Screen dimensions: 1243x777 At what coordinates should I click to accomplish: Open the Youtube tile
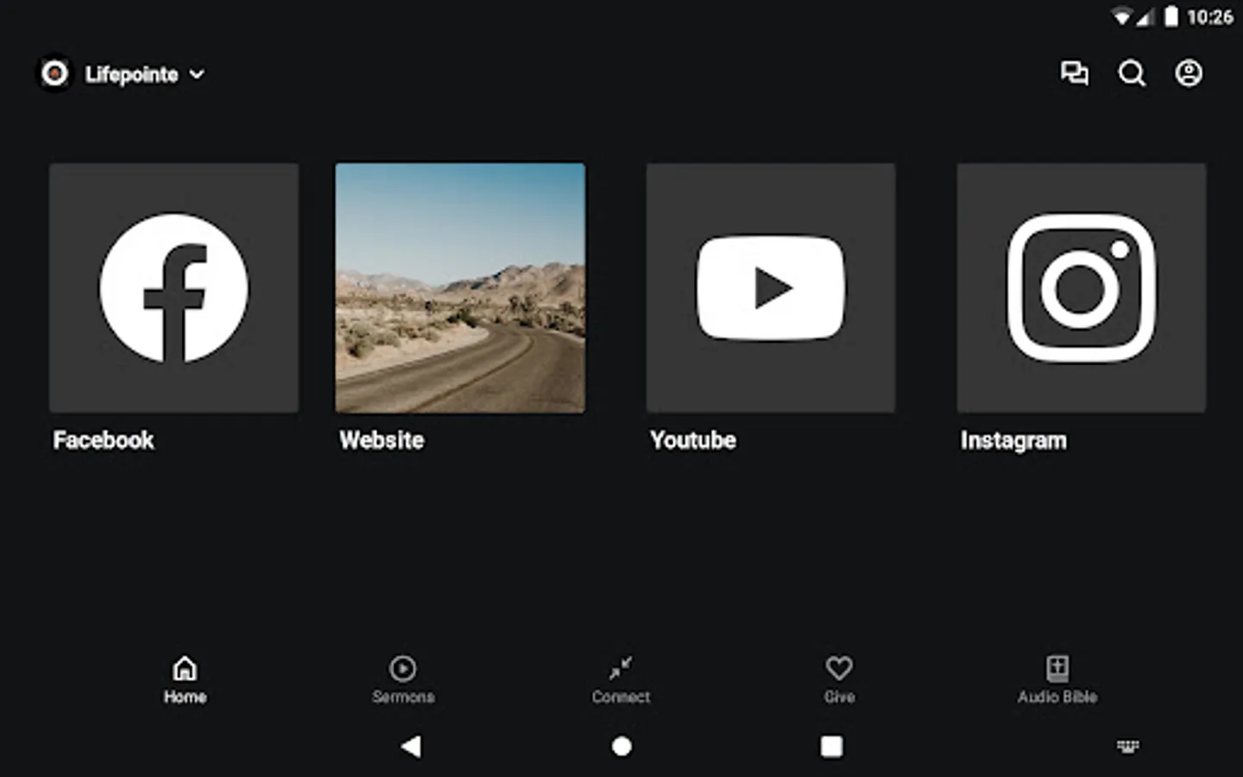tap(771, 287)
